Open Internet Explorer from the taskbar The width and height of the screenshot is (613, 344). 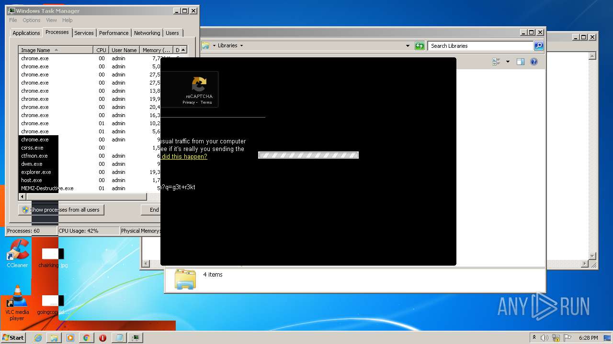[x=38, y=338]
